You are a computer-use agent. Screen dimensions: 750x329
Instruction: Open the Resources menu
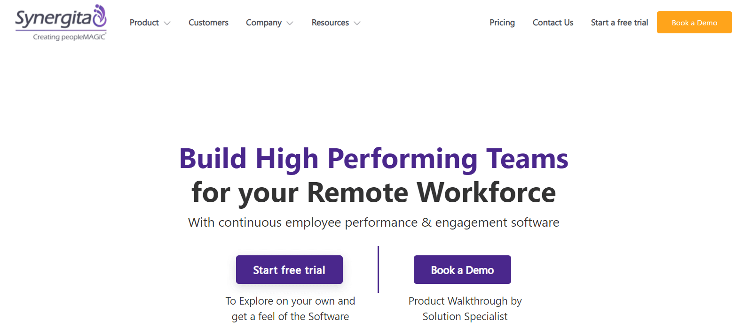(x=330, y=23)
